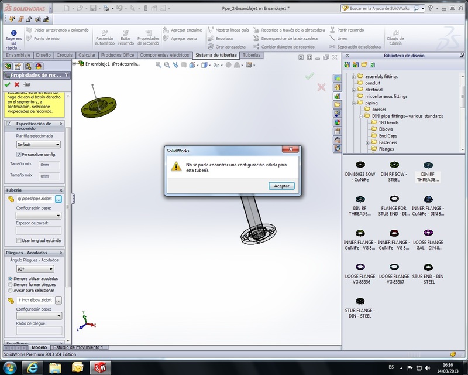This screenshot has width=468, height=375.
Task: Click Add to Library icon
Action: [x=347, y=64]
